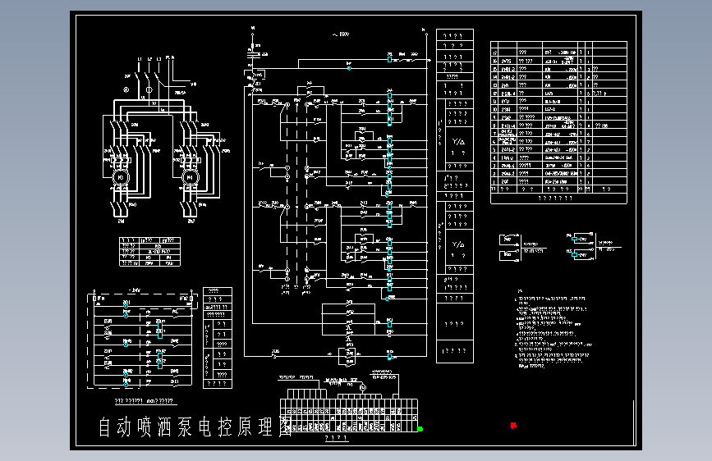Click the ~220V control circuit label
Viewport: 712px width, 461px height.
[341, 34]
